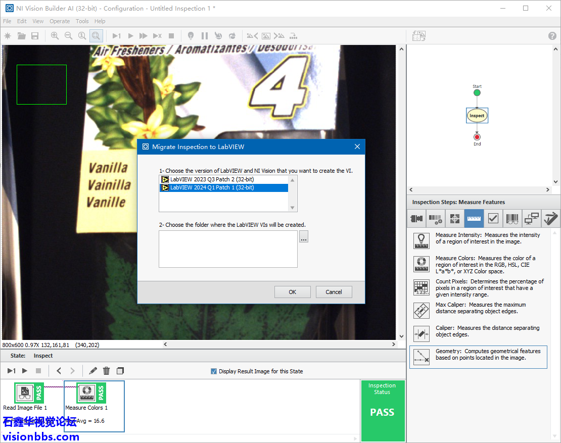Toggle the Zoom to Fit tool

tap(96, 36)
